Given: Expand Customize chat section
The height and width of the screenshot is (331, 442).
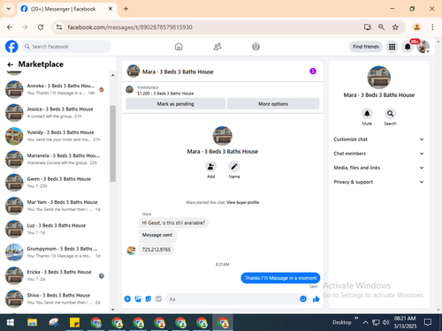Looking at the screenshot, I should pos(378,139).
